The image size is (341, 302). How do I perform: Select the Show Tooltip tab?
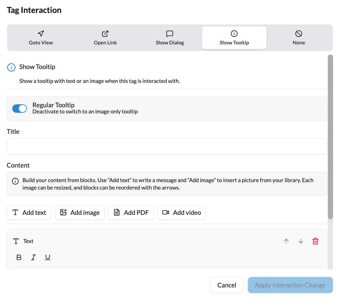tap(234, 38)
